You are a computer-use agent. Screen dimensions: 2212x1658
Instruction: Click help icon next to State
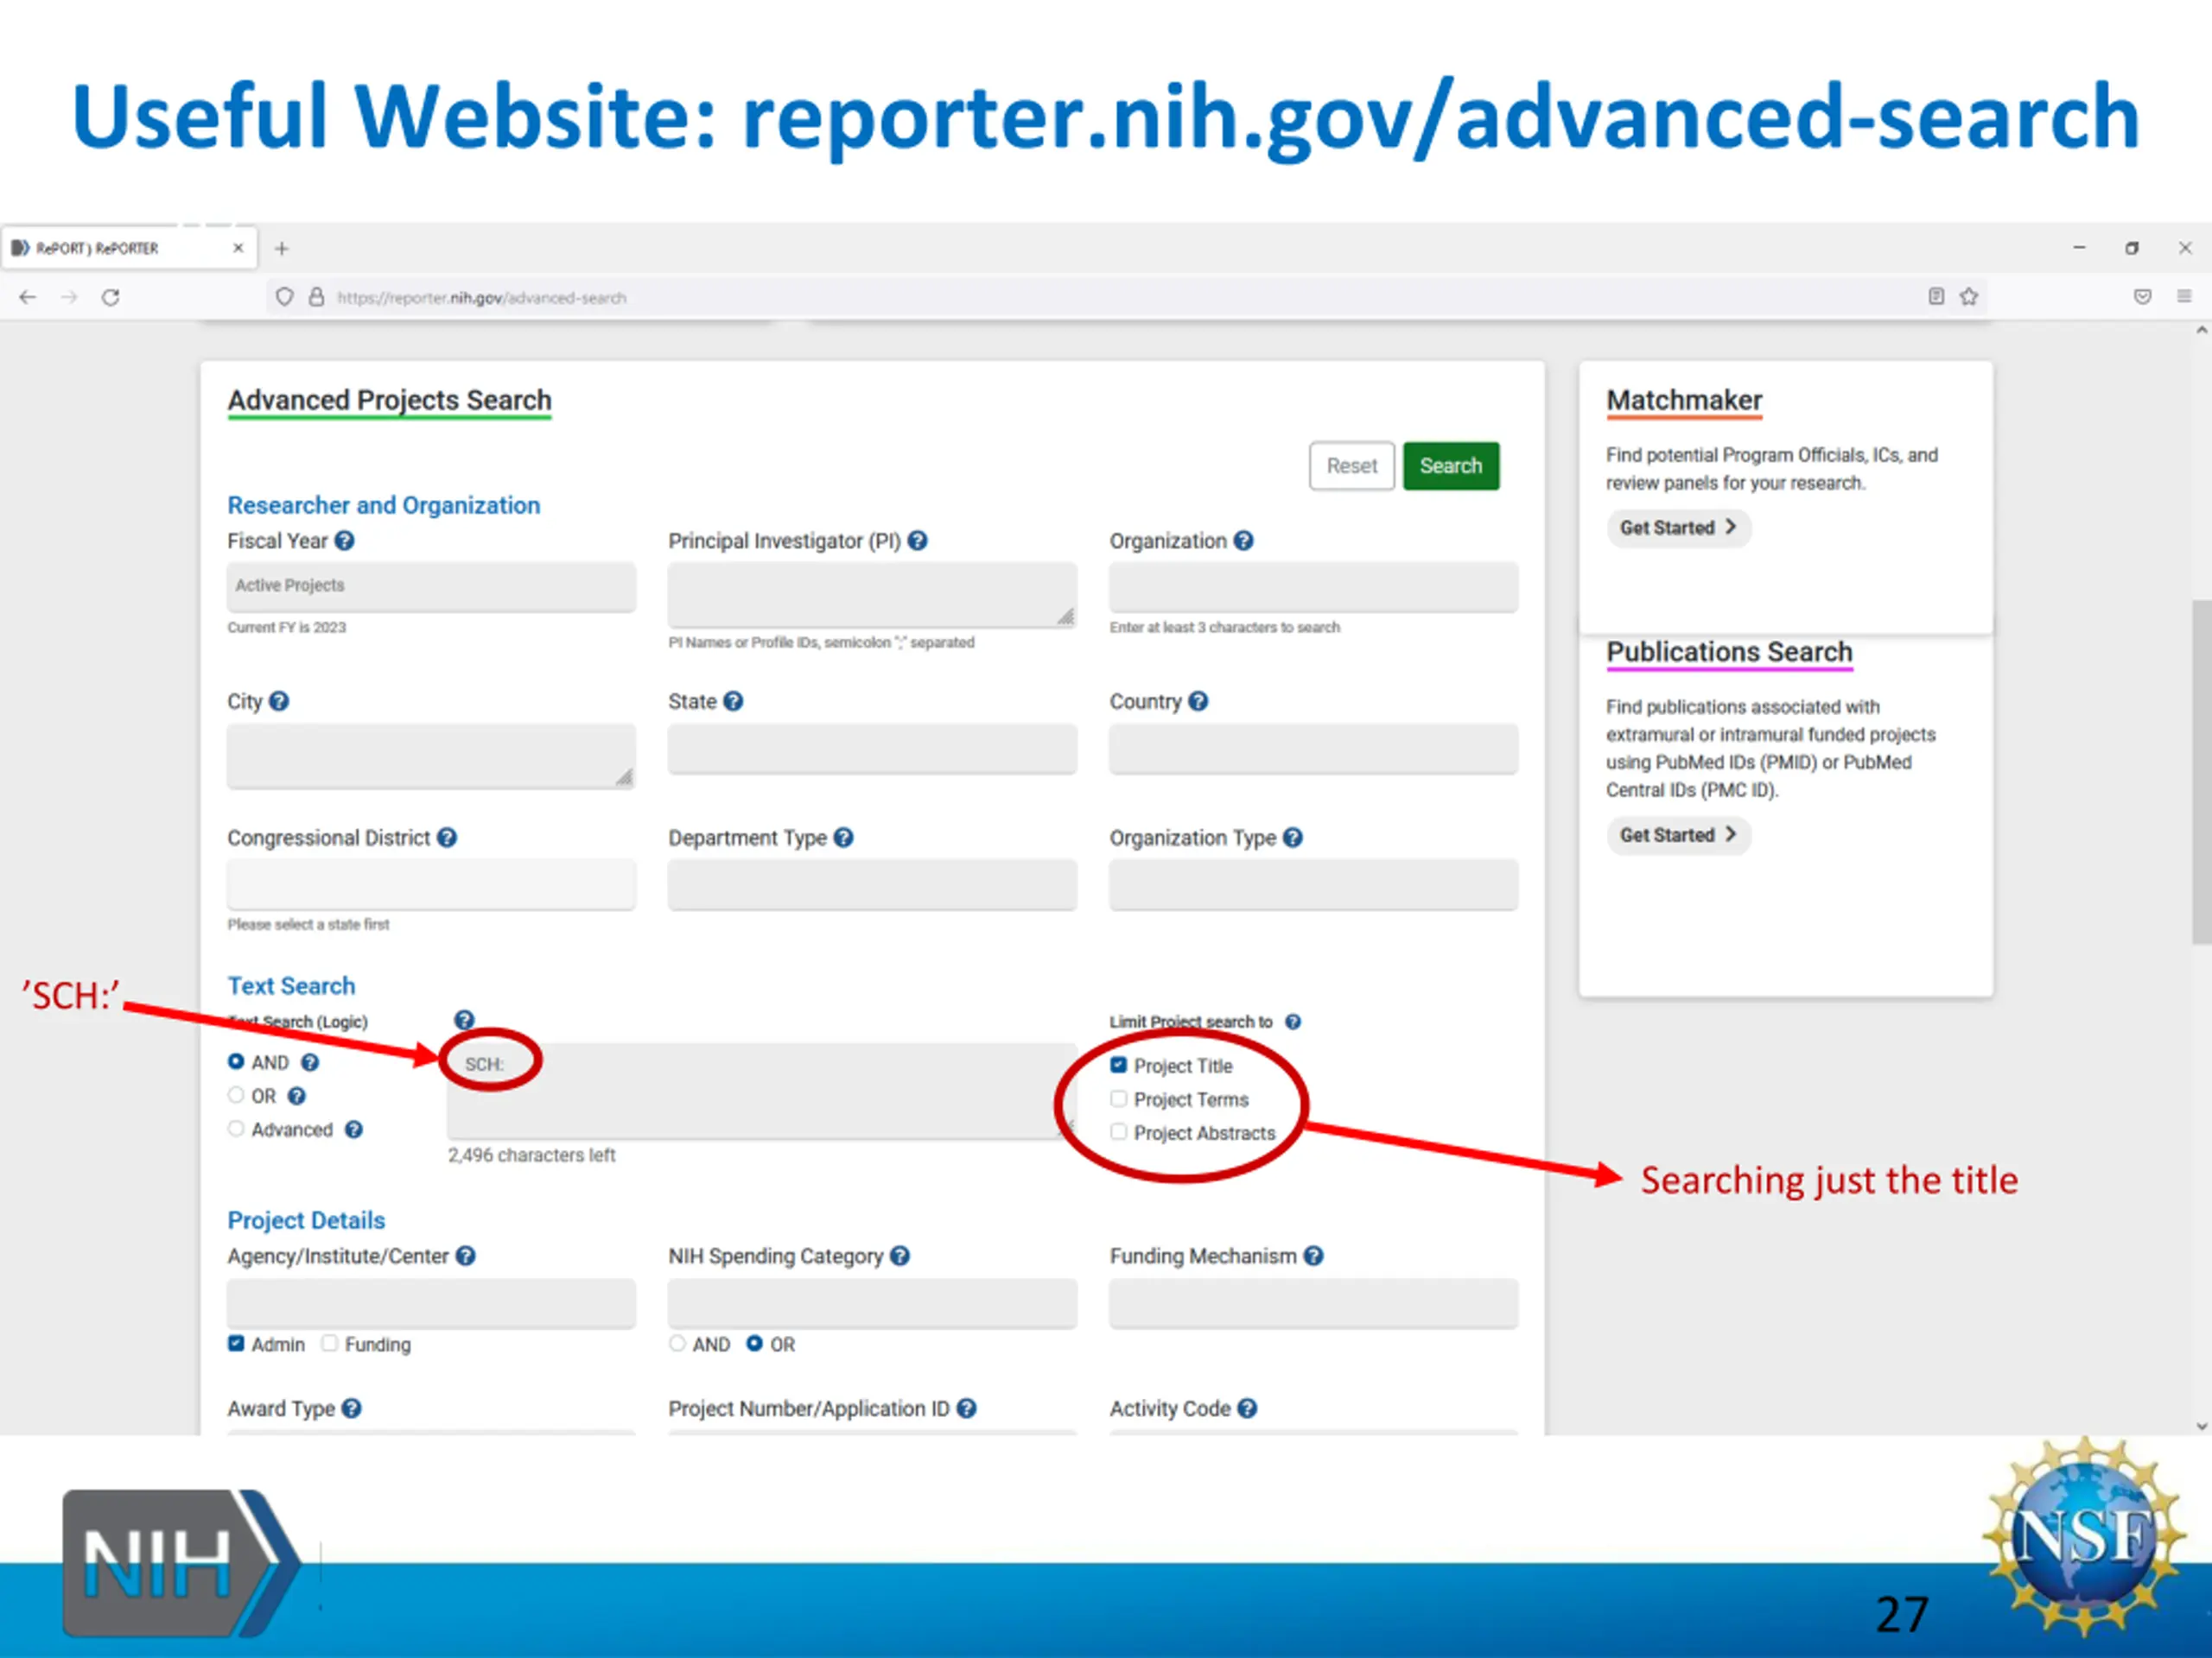733,701
